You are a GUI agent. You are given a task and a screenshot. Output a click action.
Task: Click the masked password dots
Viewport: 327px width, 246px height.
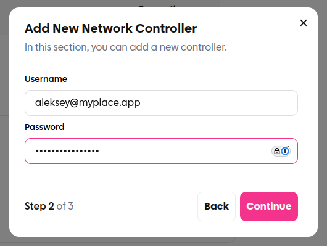tap(67, 151)
